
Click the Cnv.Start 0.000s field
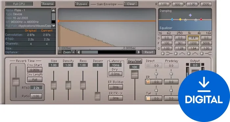(x=35, y=70)
